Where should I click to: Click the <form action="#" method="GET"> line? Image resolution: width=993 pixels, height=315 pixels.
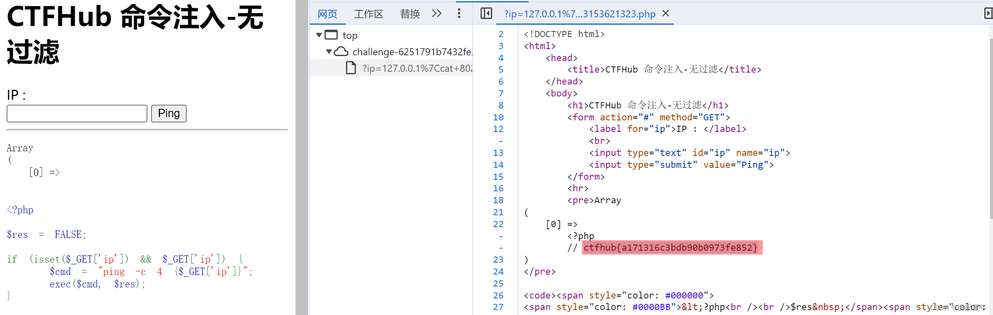pos(649,117)
